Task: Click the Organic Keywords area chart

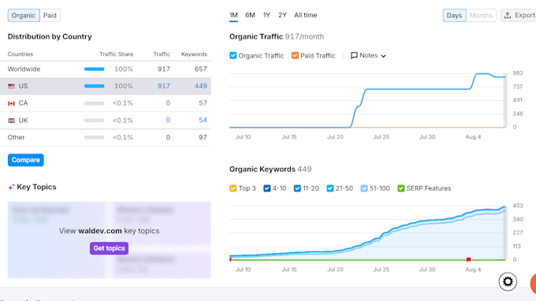Action: (367, 233)
